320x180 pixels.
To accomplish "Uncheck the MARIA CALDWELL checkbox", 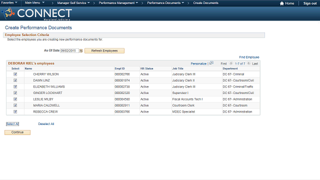I will point(15,105).
